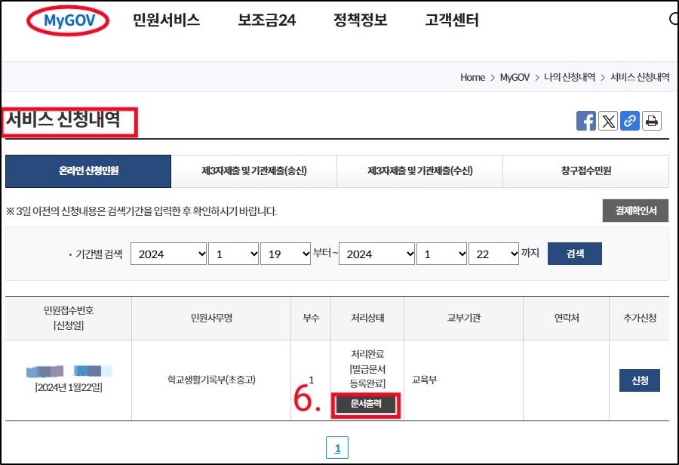This screenshot has width=679, height=465.
Task: Open search with the magnifier icon
Action: [x=674, y=19]
